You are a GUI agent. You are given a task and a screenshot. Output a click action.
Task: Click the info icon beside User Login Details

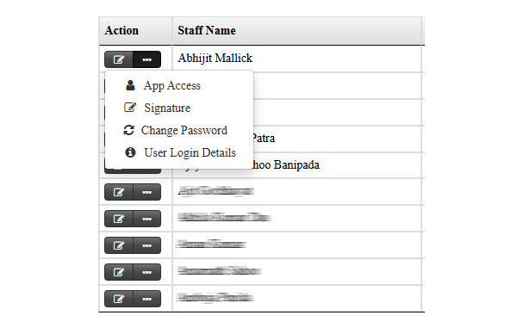(x=130, y=152)
